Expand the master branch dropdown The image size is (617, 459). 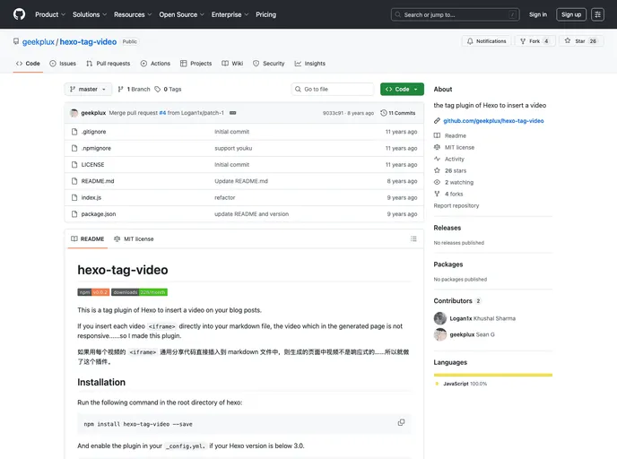(88, 90)
